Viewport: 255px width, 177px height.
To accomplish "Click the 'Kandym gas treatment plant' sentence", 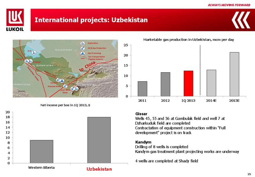I will (187, 151).
